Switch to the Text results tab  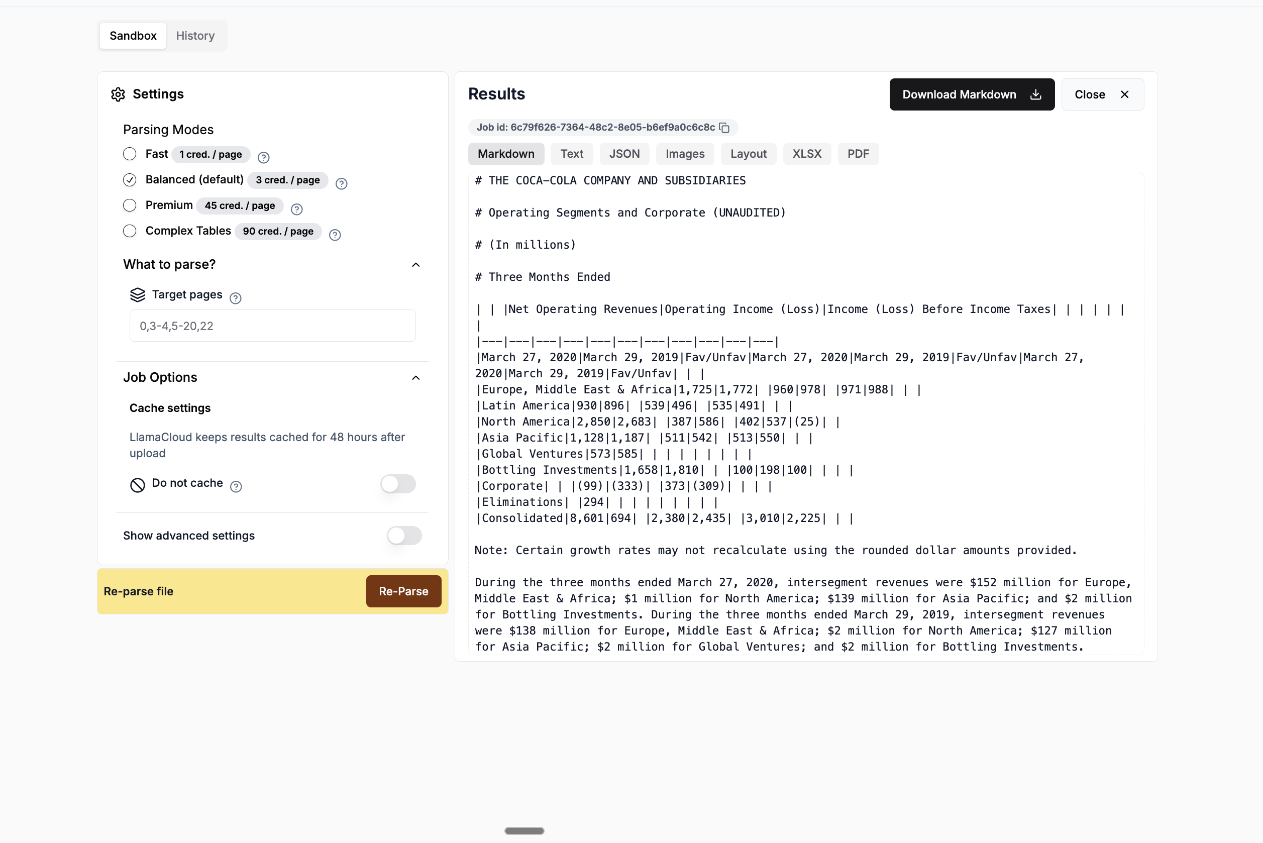pos(572,154)
